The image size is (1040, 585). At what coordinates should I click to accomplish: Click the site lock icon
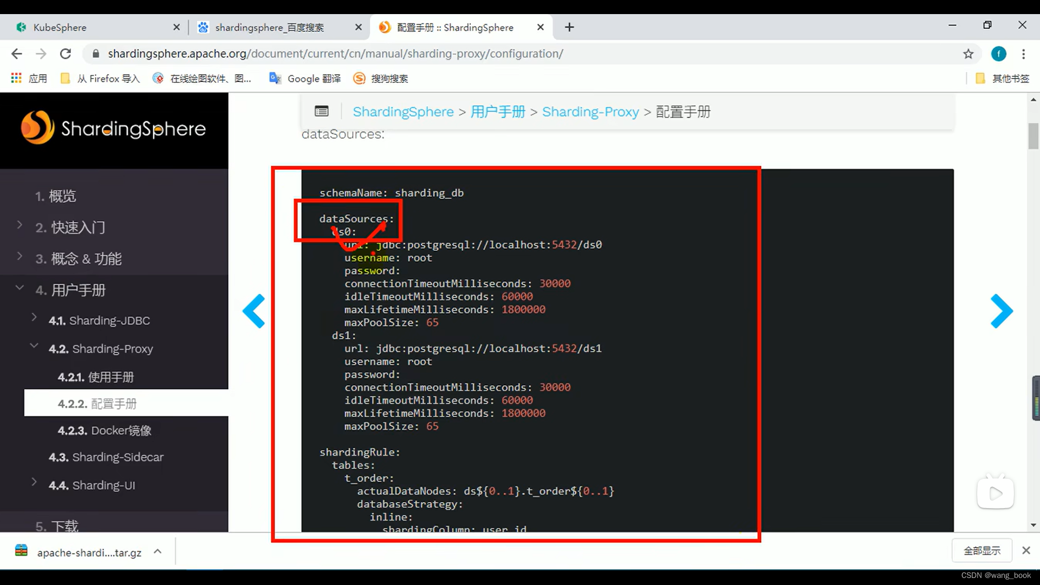pyautogui.click(x=96, y=54)
